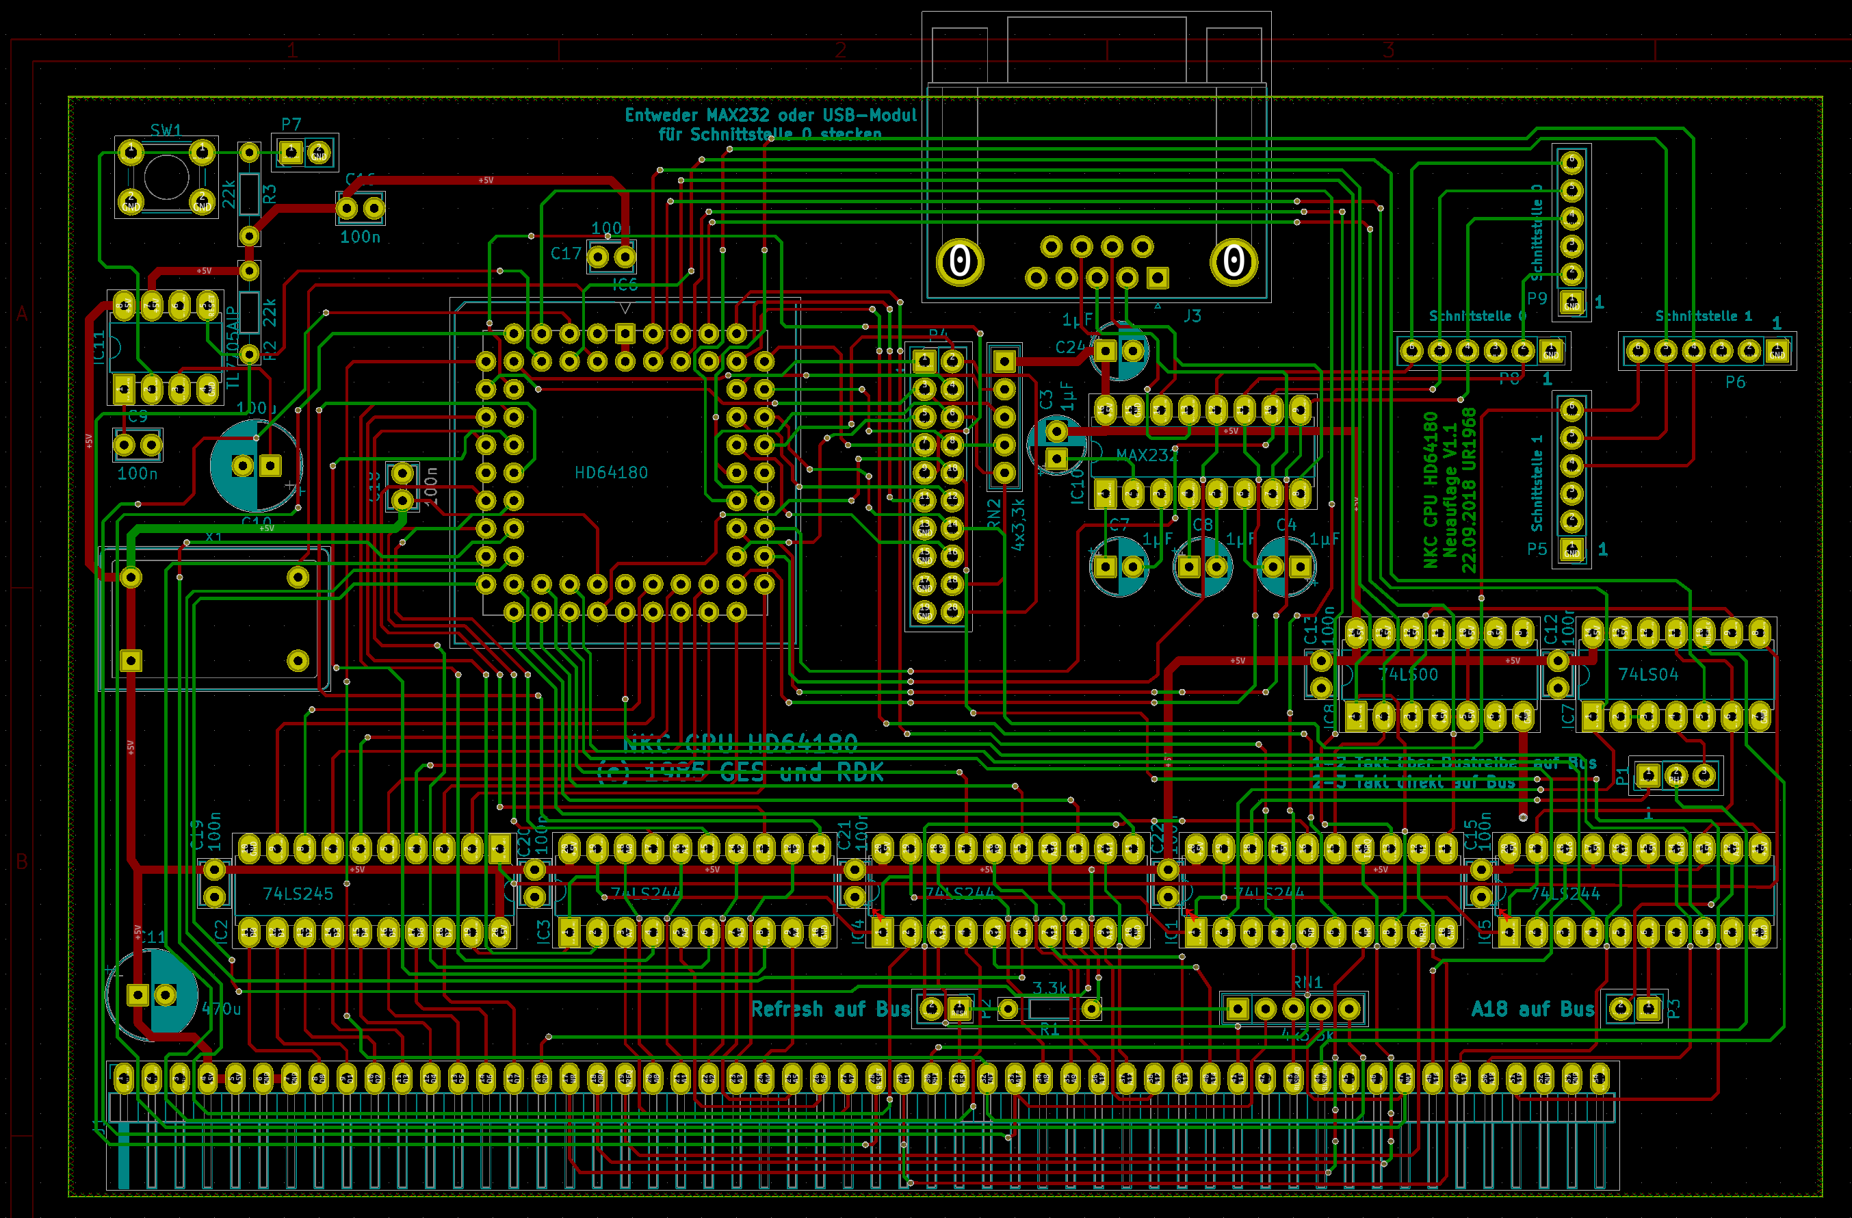This screenshot has height=1218, width=1852.
Task: Select the X1 oscillator footprint
Action: (214, 619)
